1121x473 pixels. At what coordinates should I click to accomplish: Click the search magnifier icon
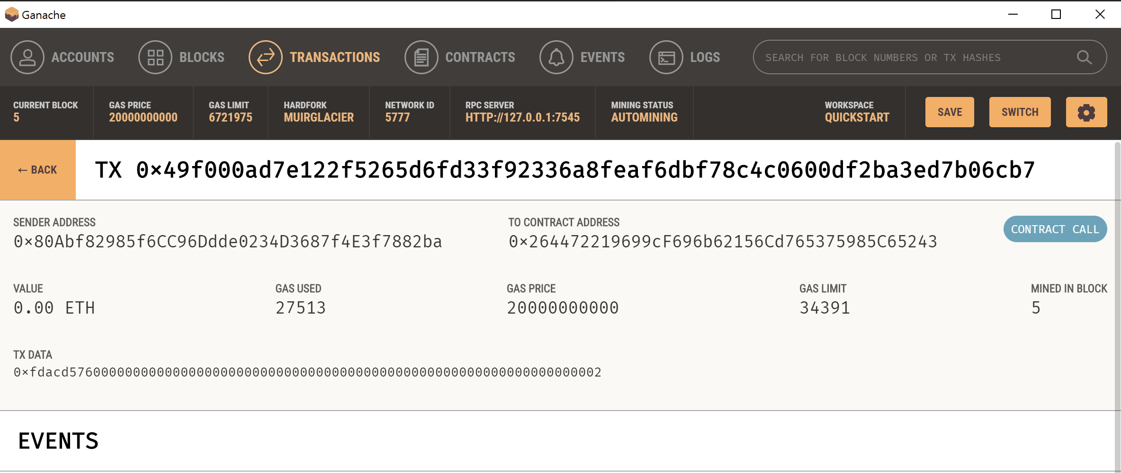[x=1084, y=57]
